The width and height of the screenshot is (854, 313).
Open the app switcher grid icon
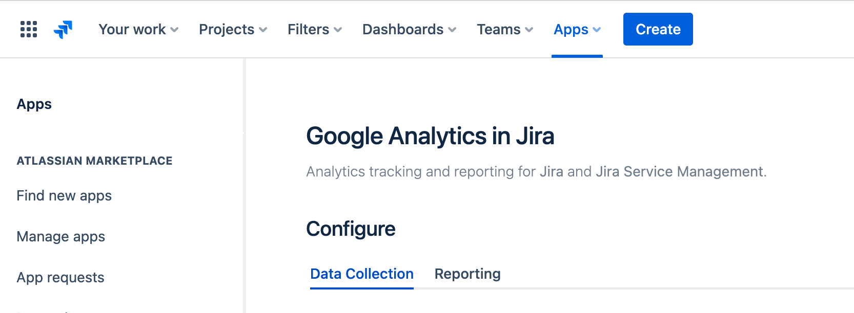point(29,29)
